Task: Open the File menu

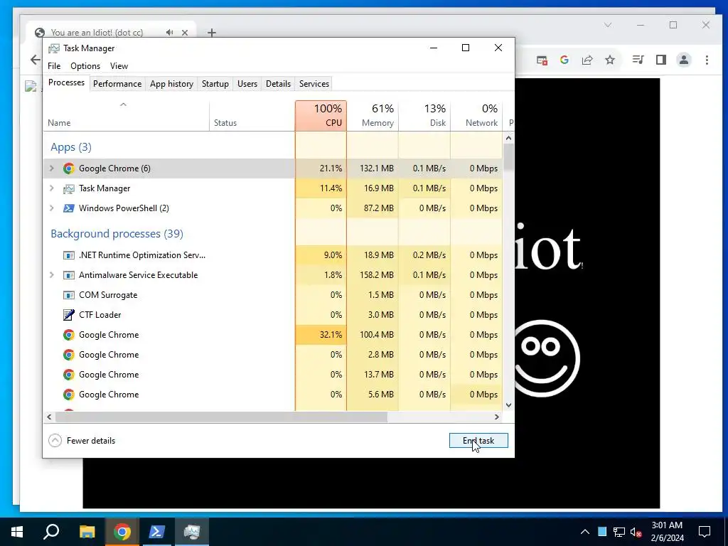Action: (x=54, y=66)
